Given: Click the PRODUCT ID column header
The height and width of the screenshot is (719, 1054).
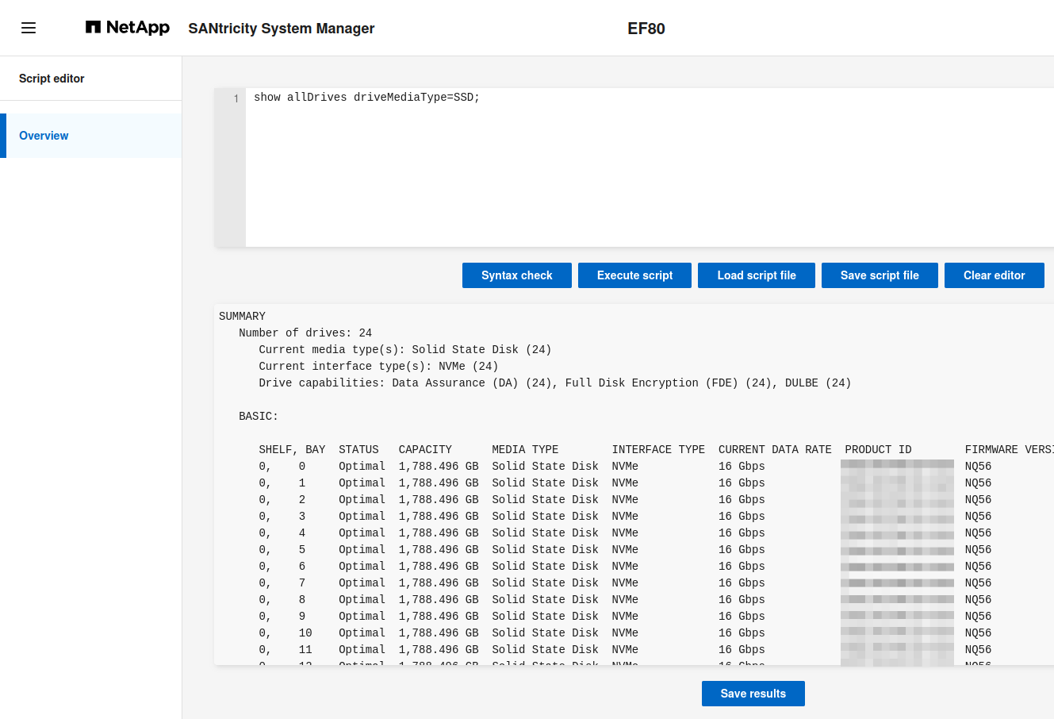Looking at the screenshot, I should coord(878,449).
